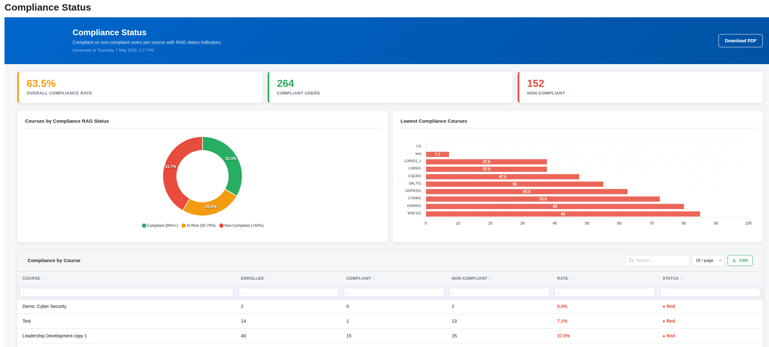Export the table using the CSV button

tap(740, 260)
